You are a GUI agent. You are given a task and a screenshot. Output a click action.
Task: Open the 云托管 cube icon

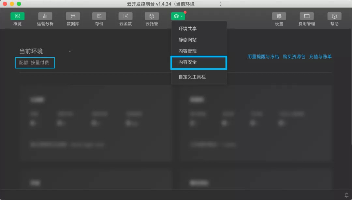[x=152, y=16]
